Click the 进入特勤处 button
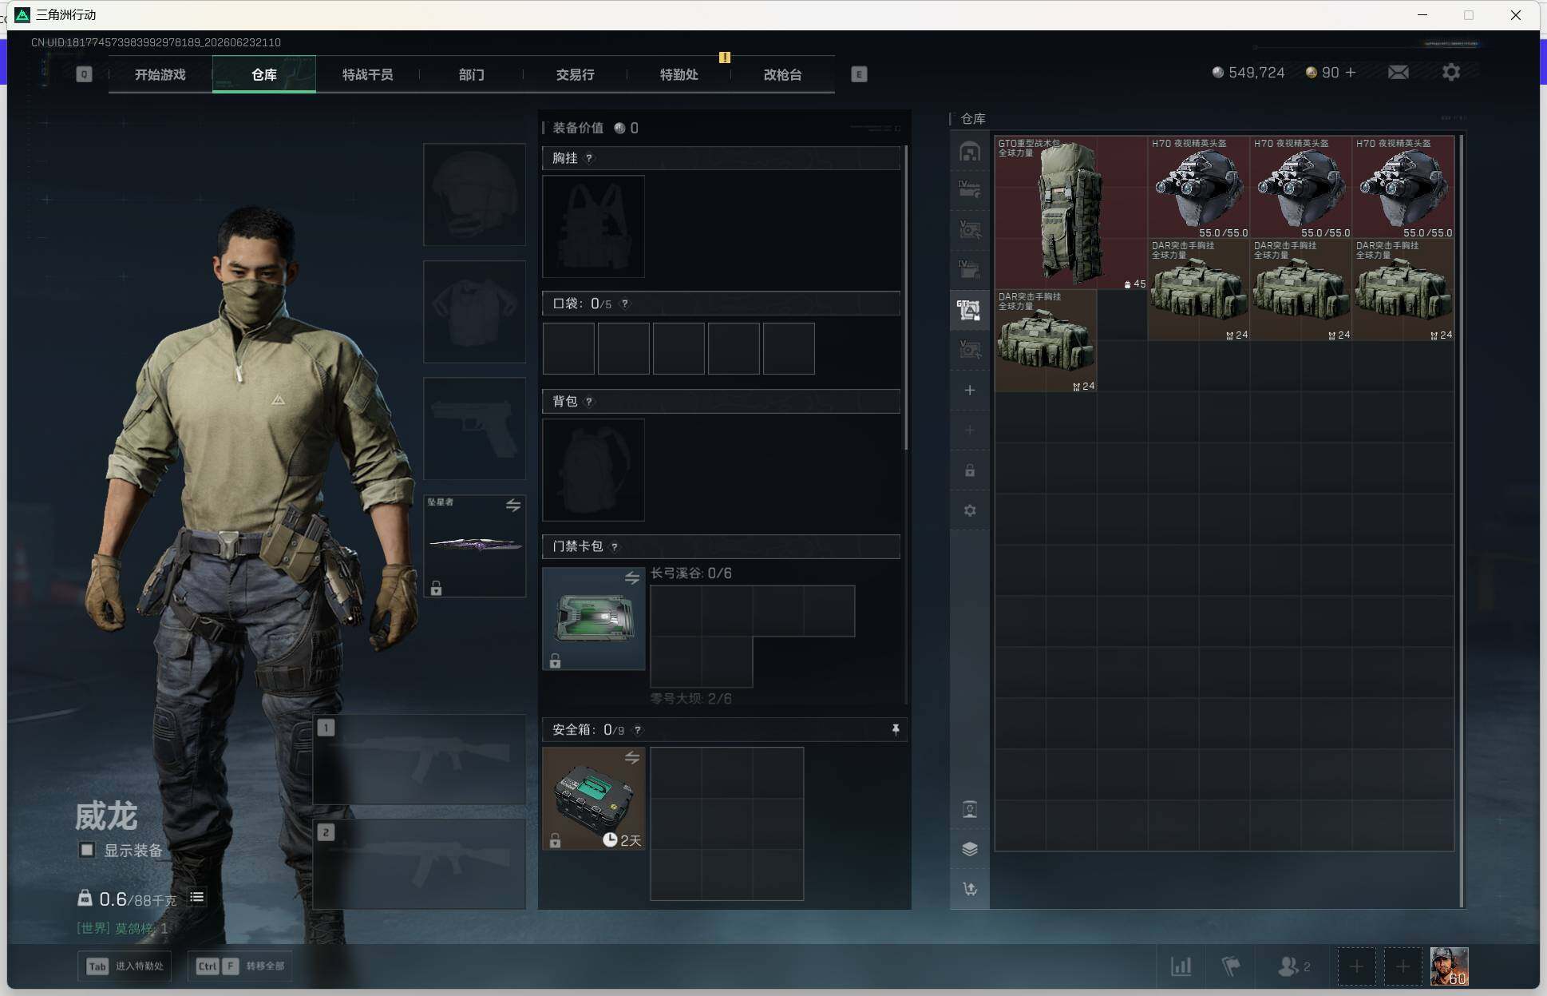The image size is (1547, 996). coord(125,966)
